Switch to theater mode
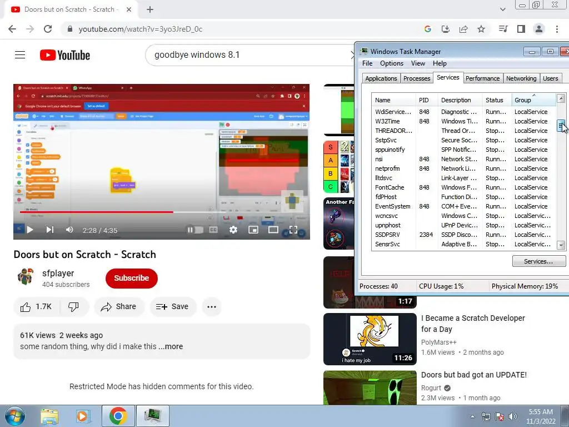Image resolution: width=569 pixels, height=427 pixels. tap(273, 230)
